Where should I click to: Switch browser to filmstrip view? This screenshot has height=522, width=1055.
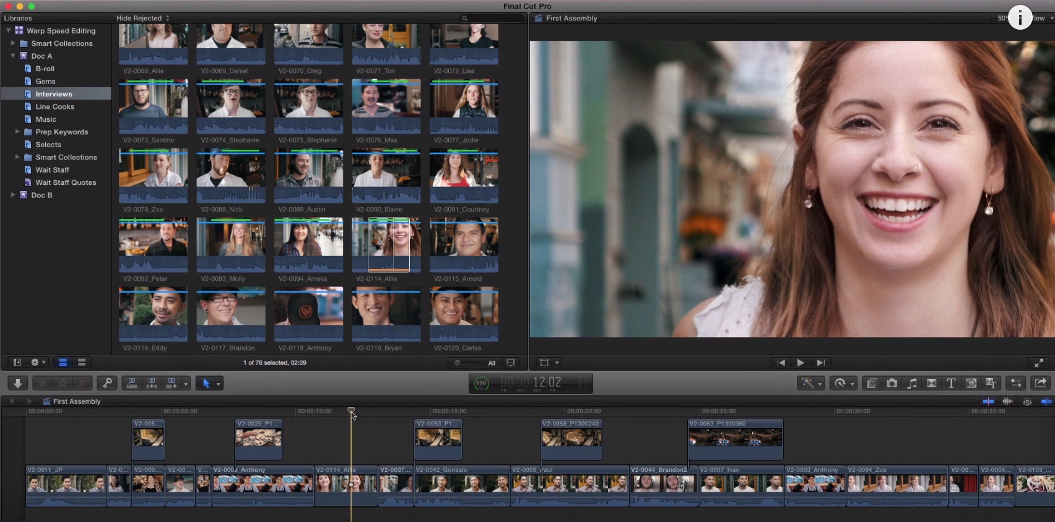pos(63,362)
